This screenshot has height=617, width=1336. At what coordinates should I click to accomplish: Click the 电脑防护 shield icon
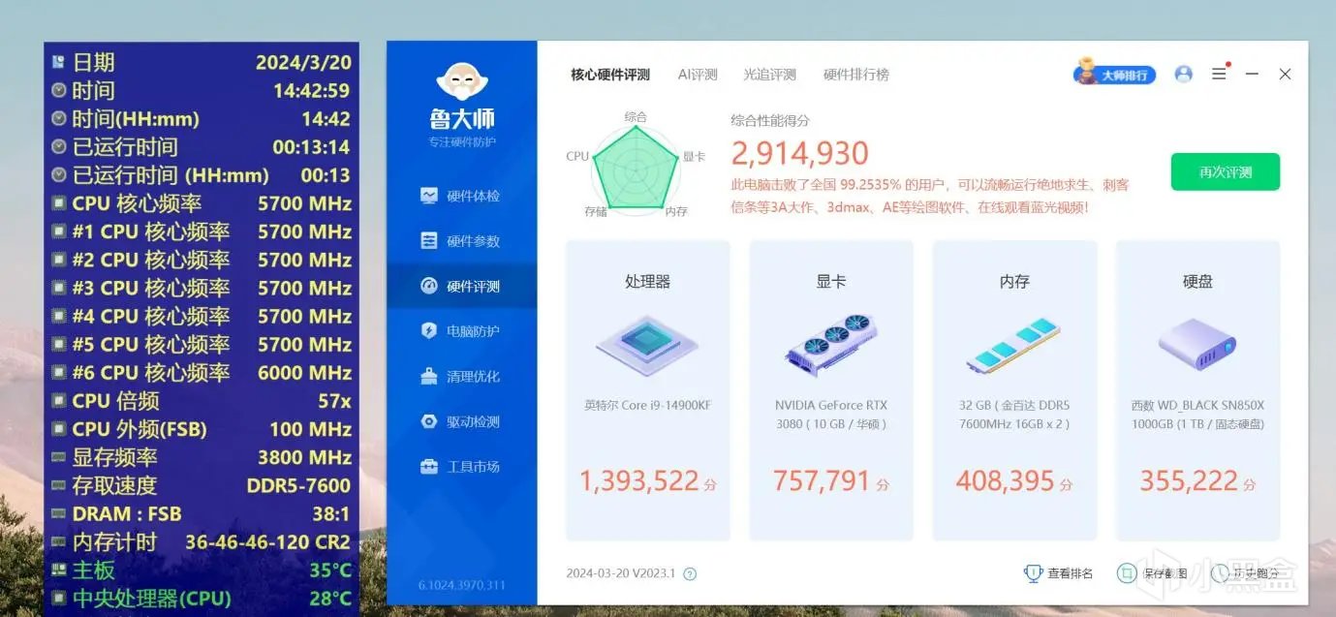point(429,331)
